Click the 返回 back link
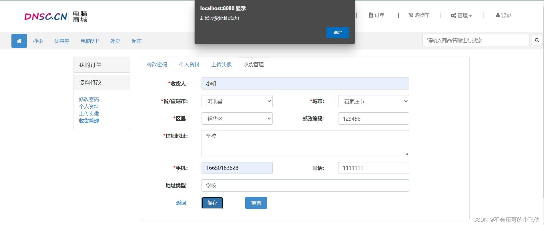 click(181, 203)
